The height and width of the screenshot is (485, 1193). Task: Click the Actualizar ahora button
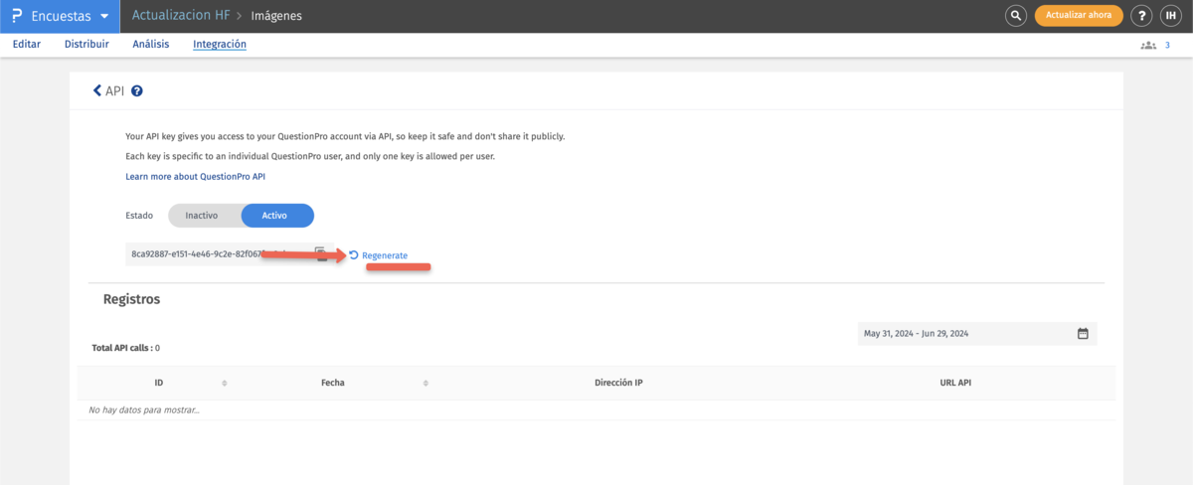tap(1079, 16)
